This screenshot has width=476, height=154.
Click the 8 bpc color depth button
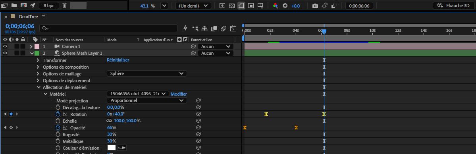(49, 6)
